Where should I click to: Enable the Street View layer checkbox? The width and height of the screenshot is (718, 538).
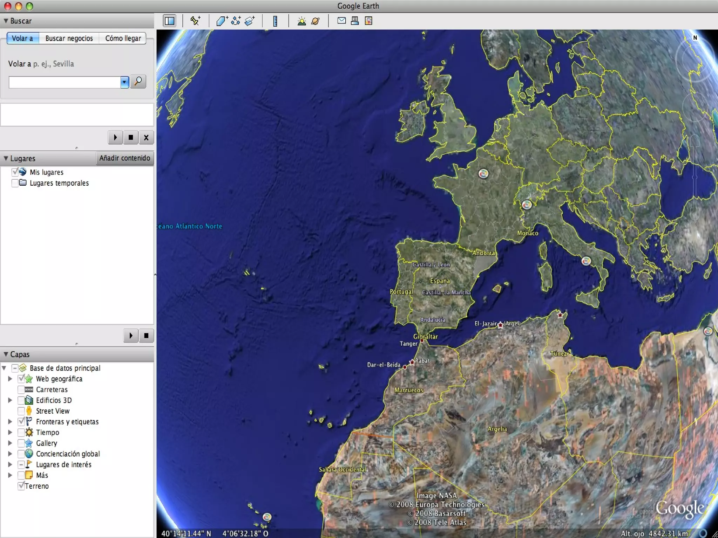pos(21,411)
